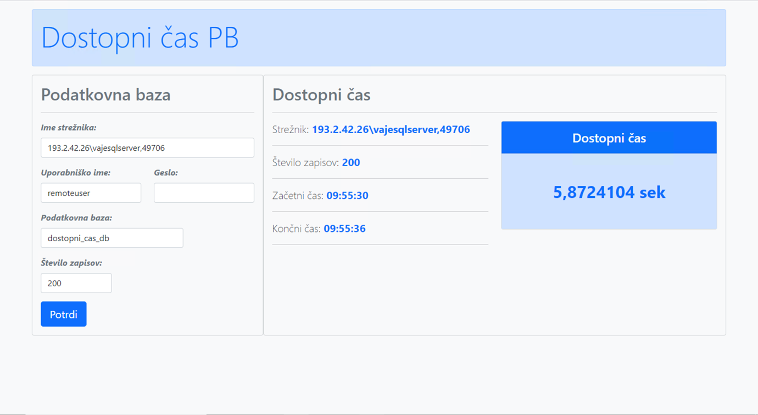
Task: Click the italic Število zapisov form label
Action: click(x=71, y=263)
